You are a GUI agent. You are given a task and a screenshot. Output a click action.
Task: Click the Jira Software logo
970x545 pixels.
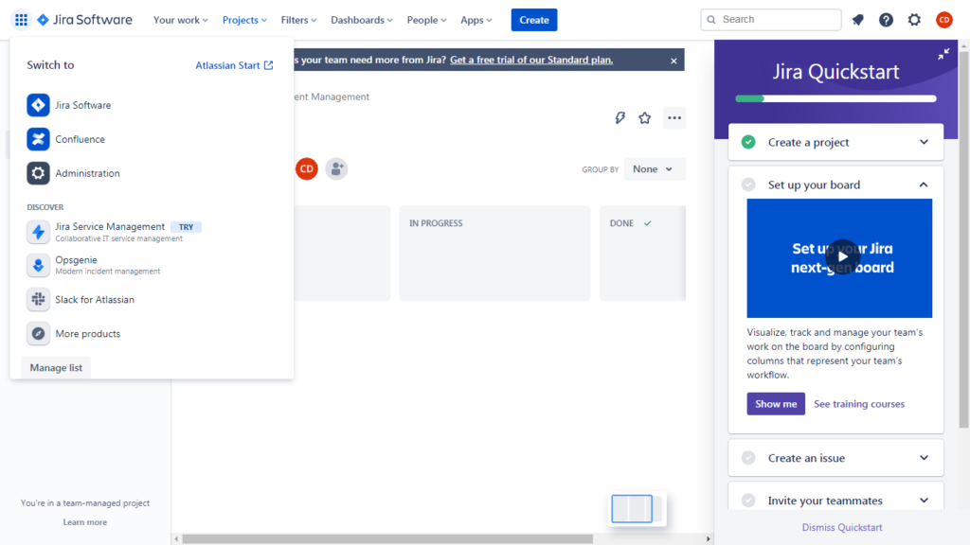click(83, 19)
